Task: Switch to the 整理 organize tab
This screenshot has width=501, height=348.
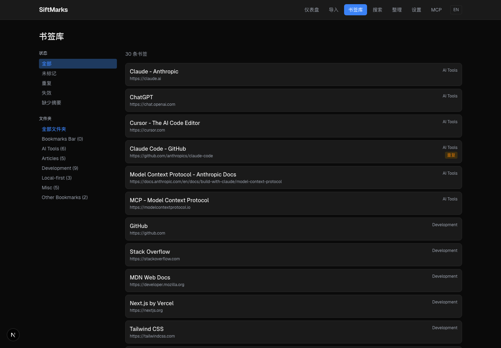Action: pyautogui.click(x=397, y=10)
